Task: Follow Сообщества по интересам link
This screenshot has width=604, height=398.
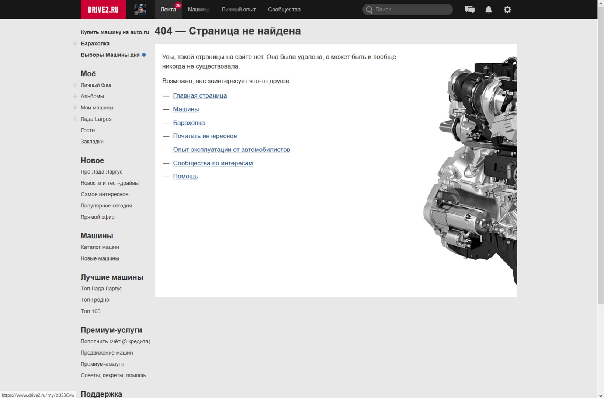Action: [x=213, y=163]
